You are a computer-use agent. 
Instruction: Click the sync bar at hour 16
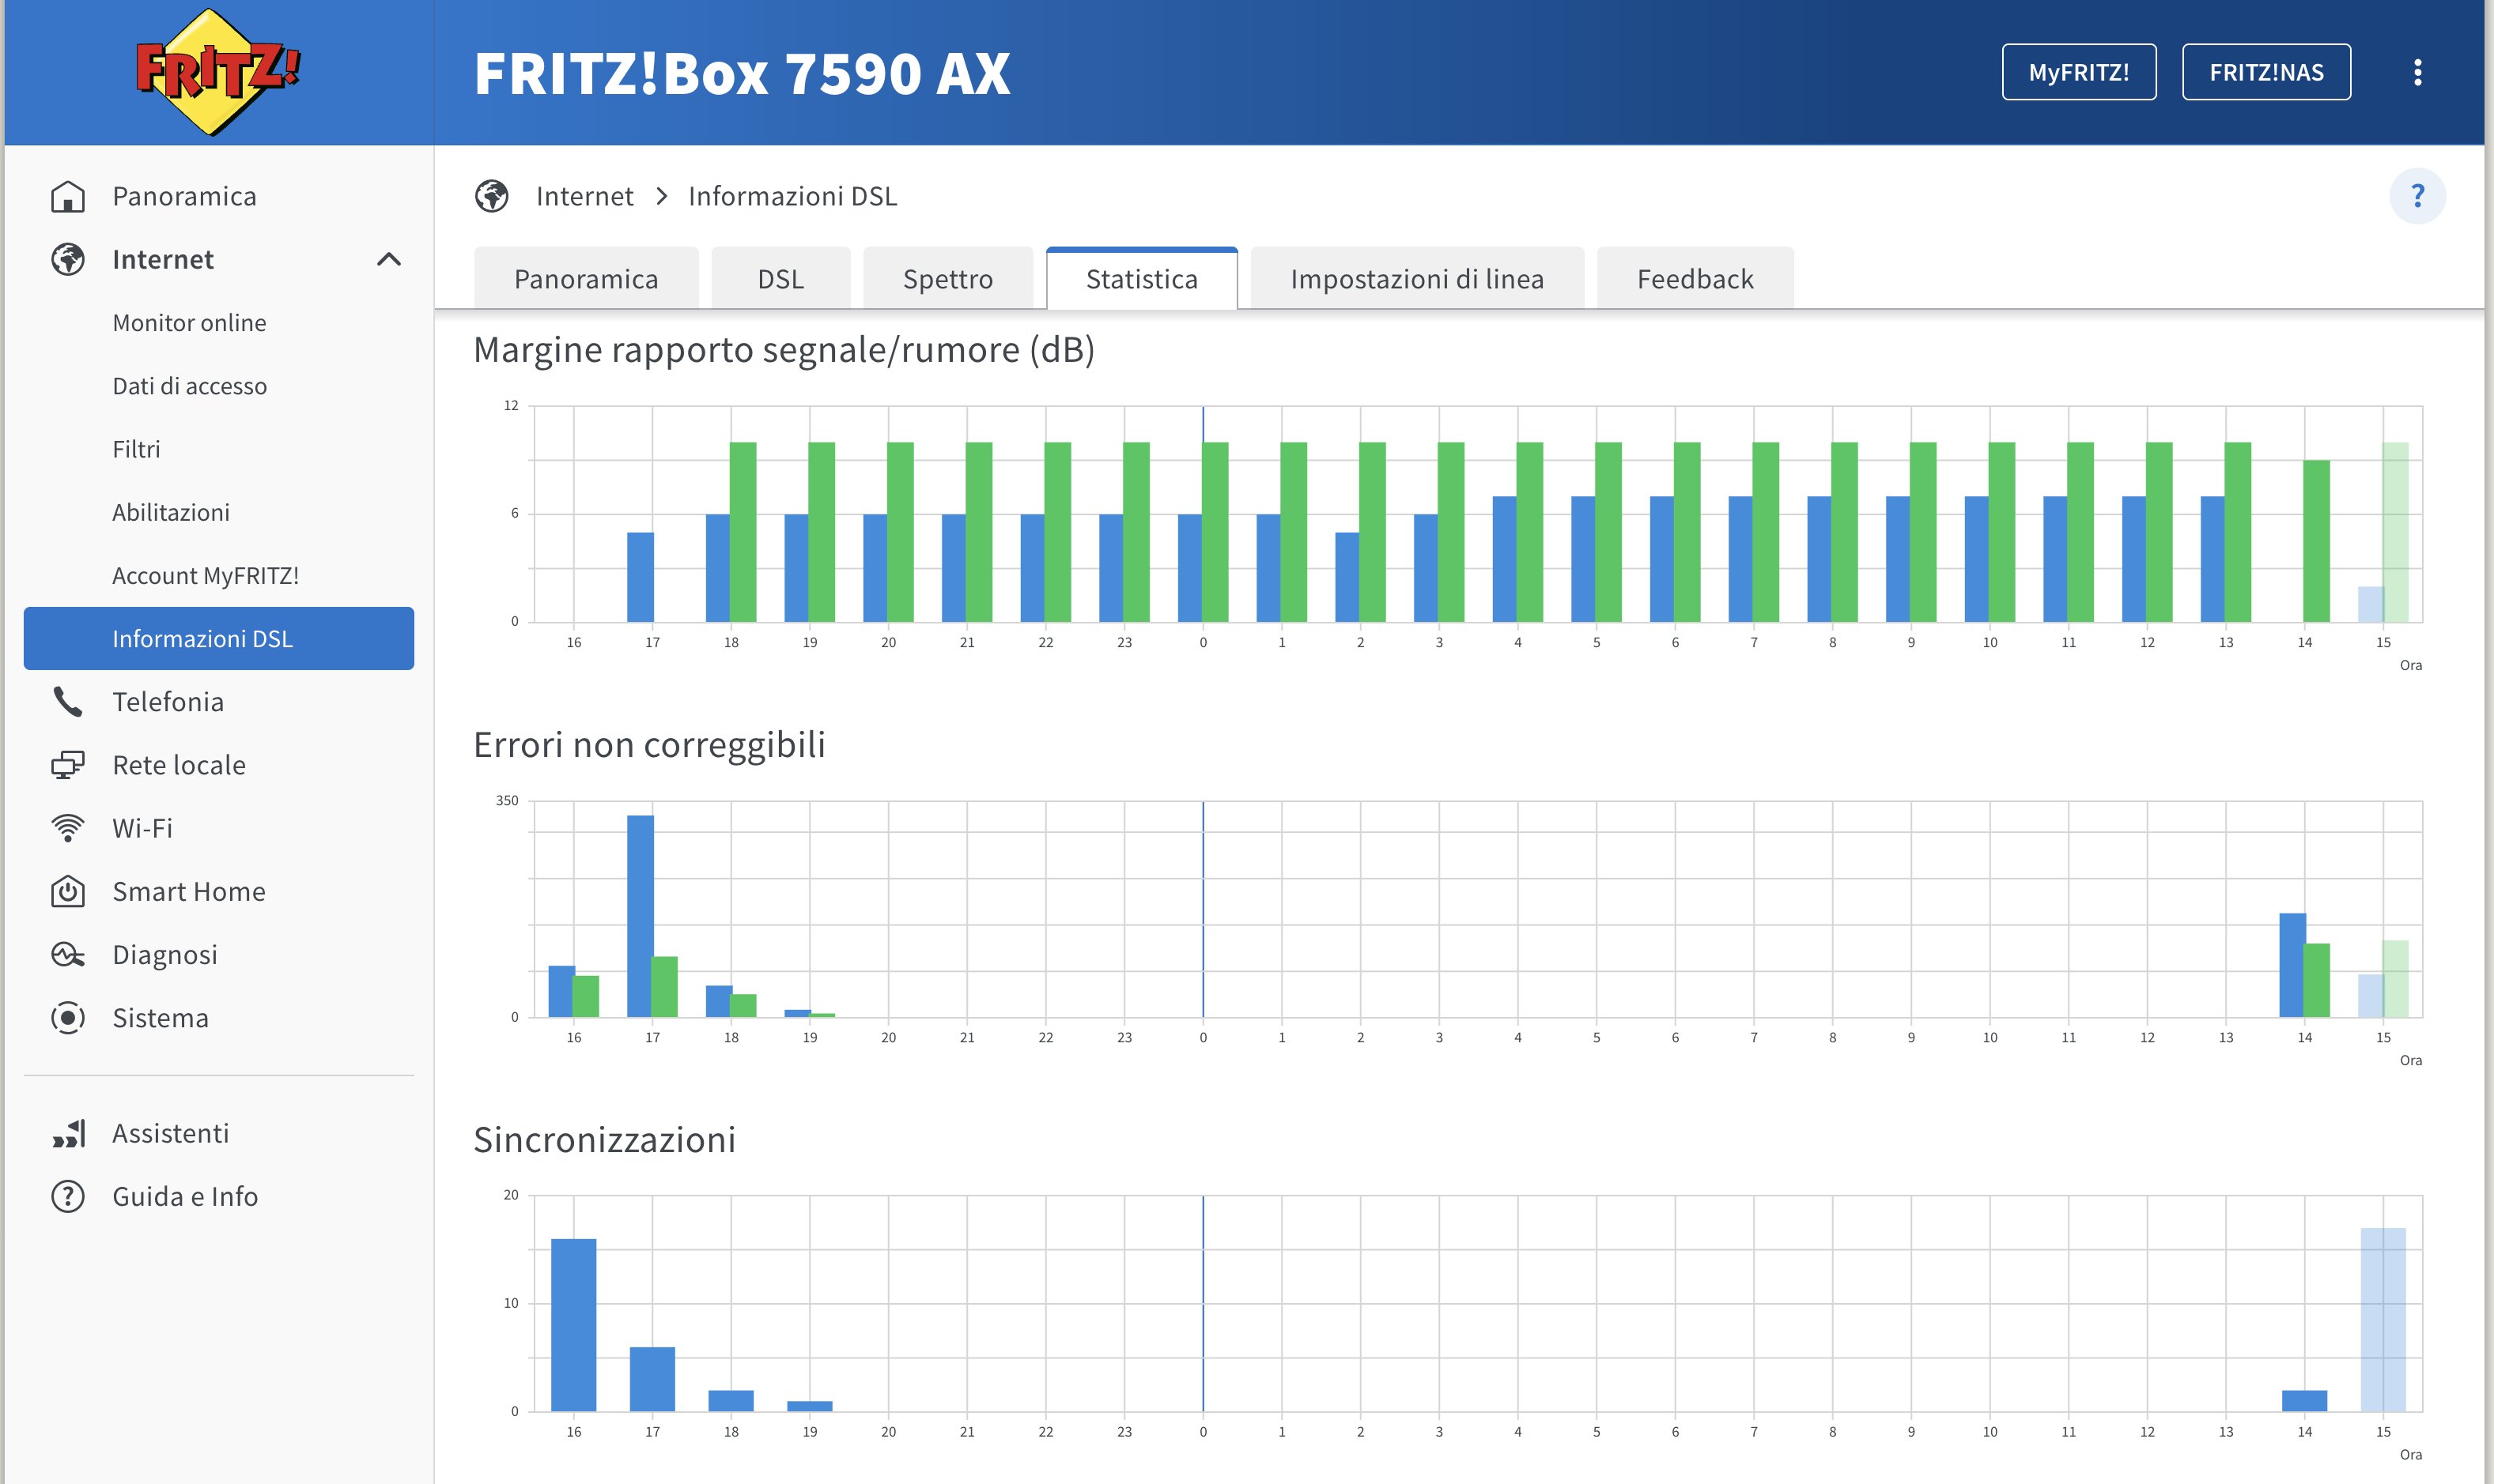573,1325
